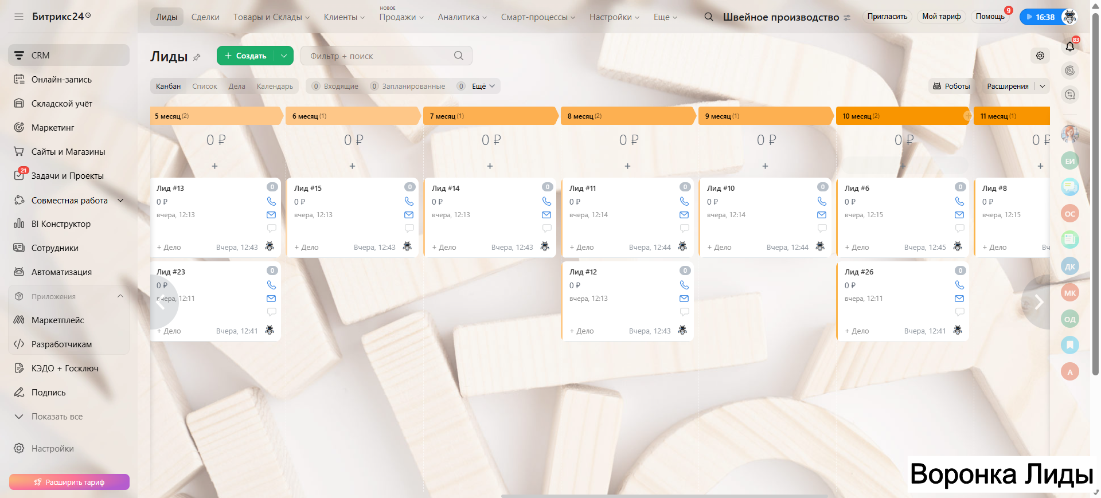Open the Продажи dropdown menu
The width and height of the screenshot is (1101, 498).
pos(401,17)
